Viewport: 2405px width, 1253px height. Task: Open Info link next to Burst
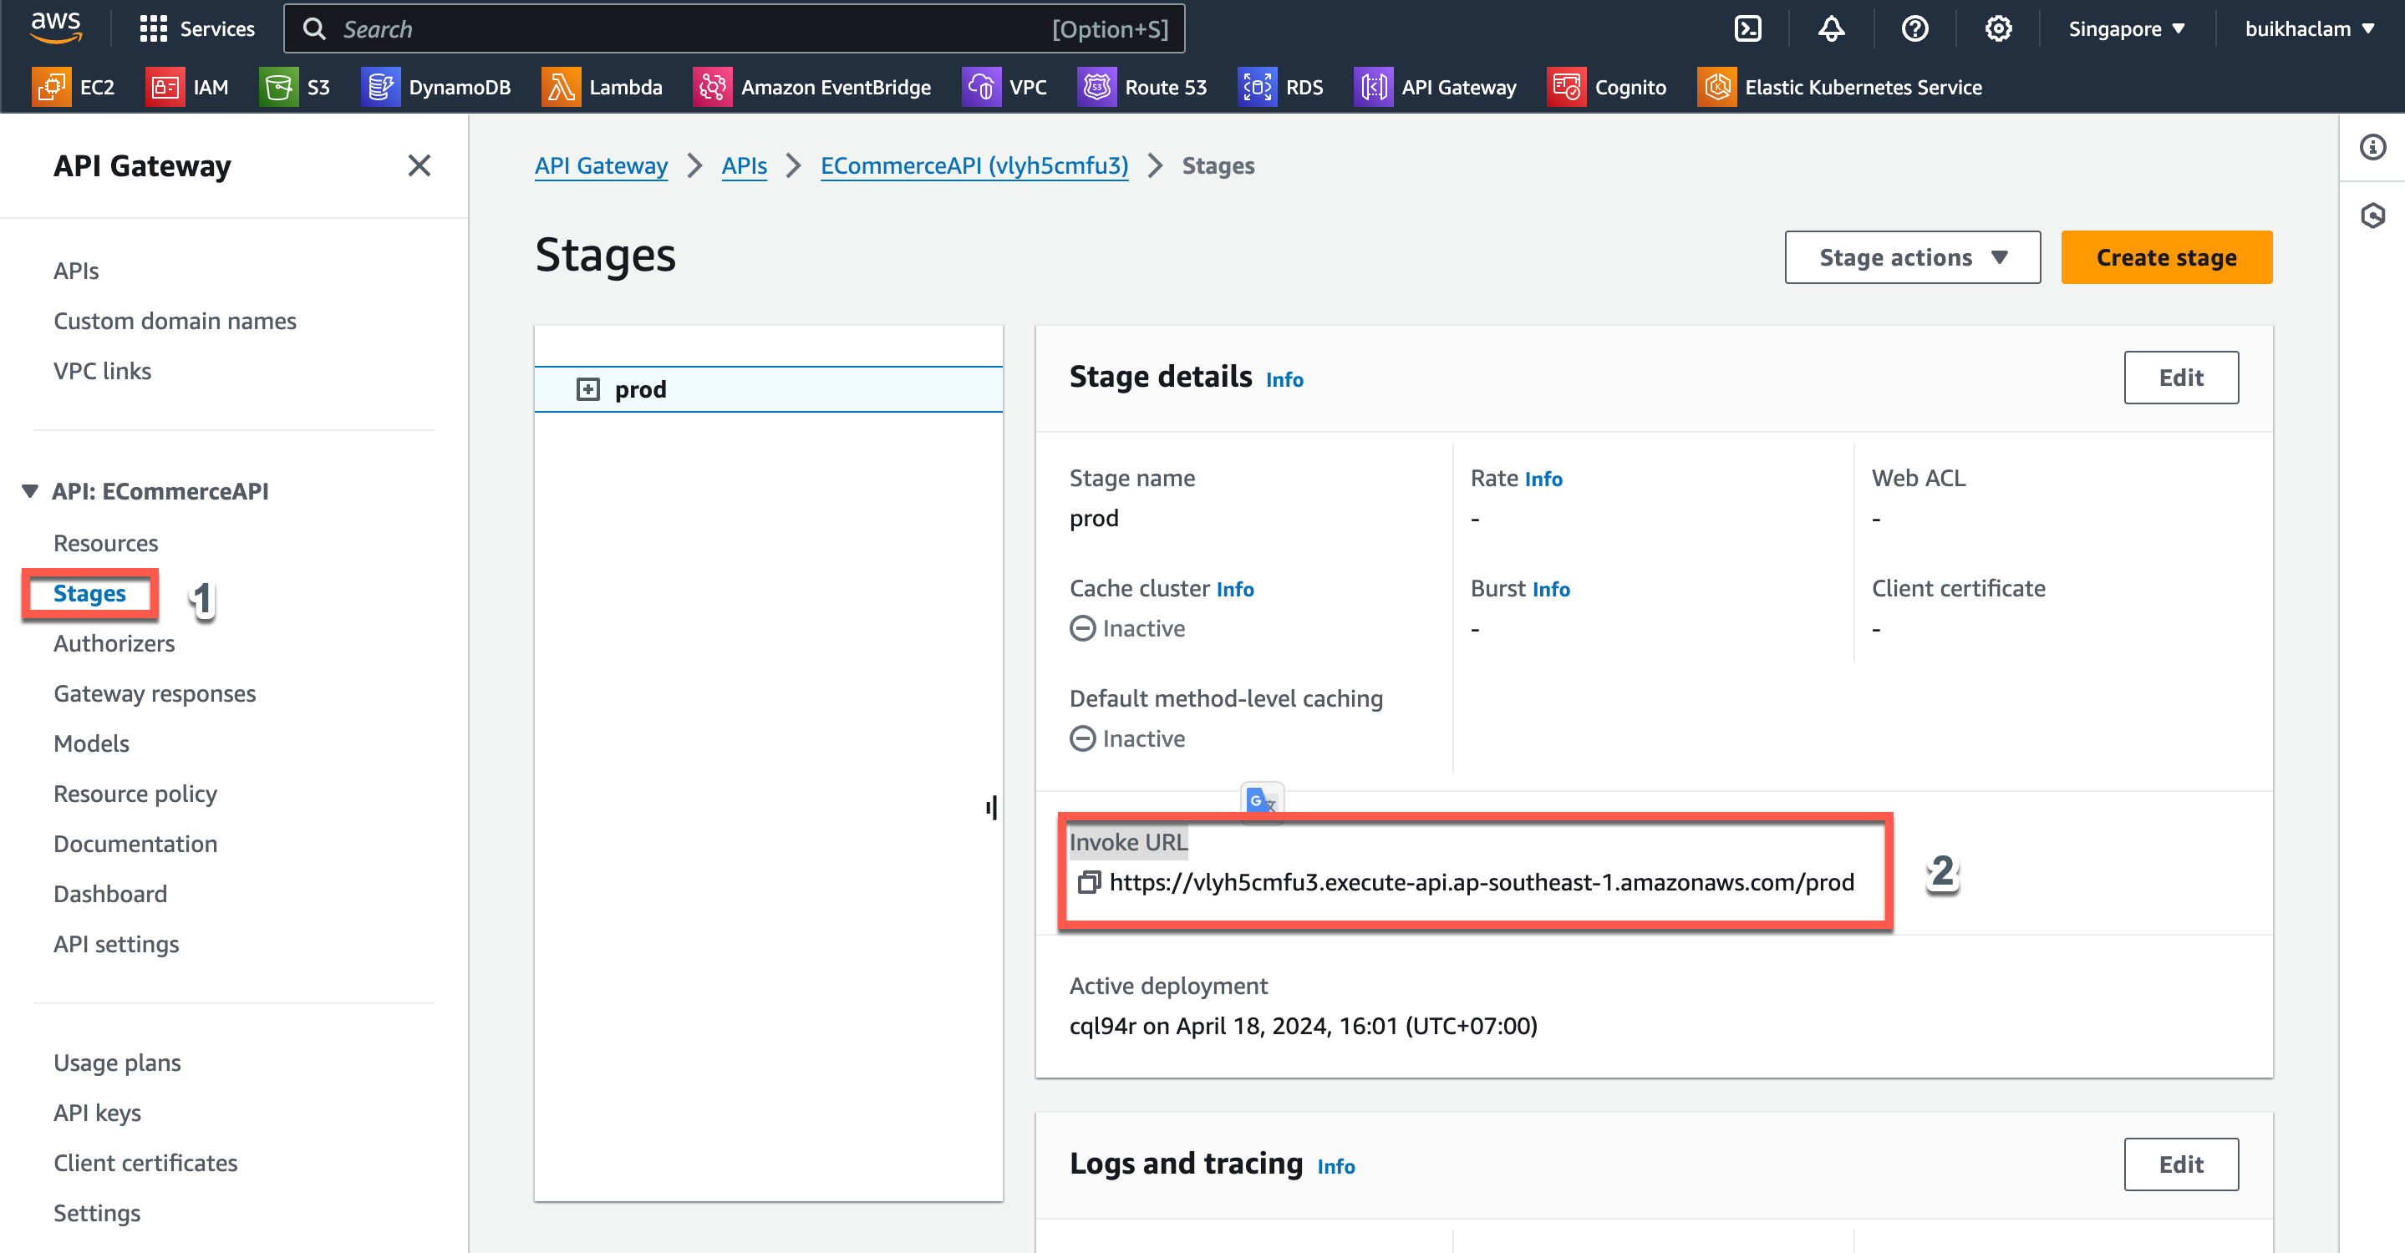(x=1551, y=589)
